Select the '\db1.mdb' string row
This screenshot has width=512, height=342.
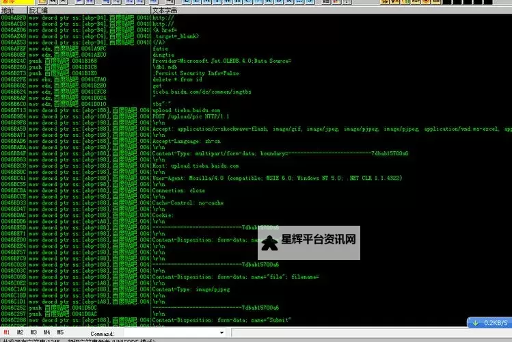[x=165, y=67]
